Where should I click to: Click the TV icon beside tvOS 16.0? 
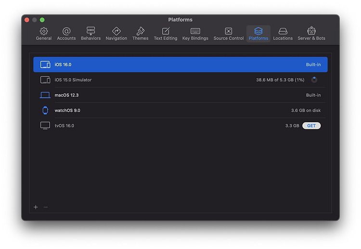(45, 126)
